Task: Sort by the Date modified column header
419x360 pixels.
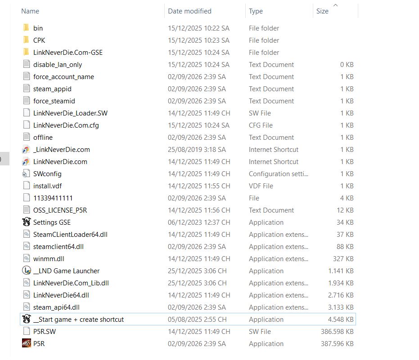Action: [189, 11]
